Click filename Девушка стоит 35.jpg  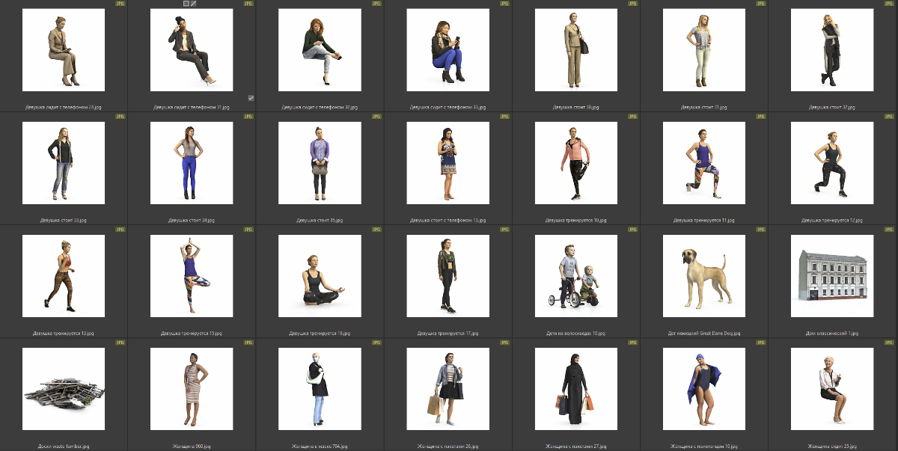pos(320,221)
